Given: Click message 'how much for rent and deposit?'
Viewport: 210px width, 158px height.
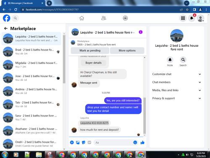Looking at the screenshot, I should pyautogui.click(x=100, y=130).
